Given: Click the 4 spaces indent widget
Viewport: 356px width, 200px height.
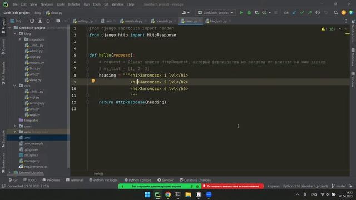Looking at the screenshot, I should (x=274, y=186).
